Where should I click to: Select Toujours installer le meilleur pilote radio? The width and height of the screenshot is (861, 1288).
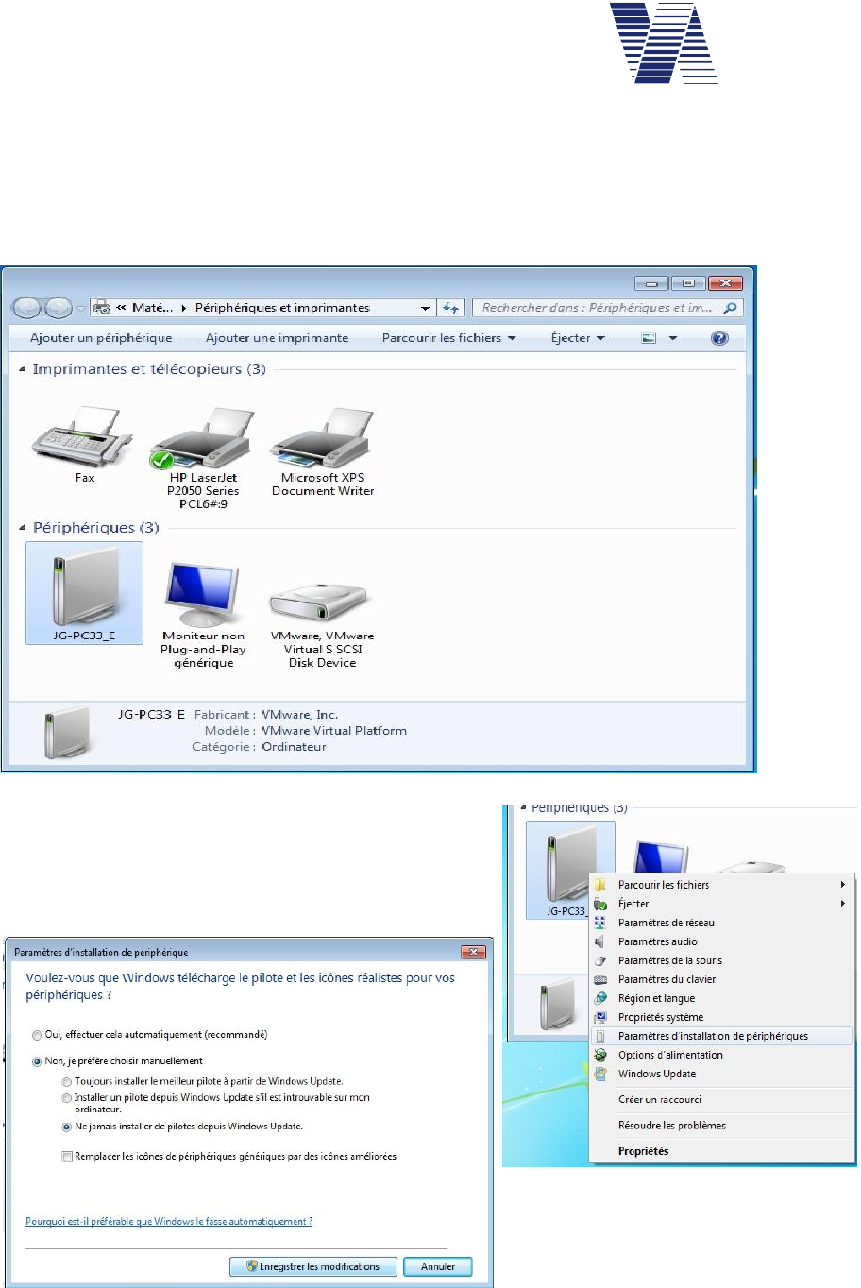[67, 1082]
